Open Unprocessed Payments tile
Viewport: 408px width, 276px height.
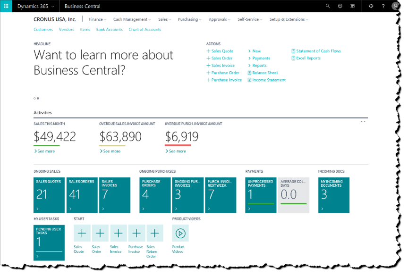tap(261, 195)
